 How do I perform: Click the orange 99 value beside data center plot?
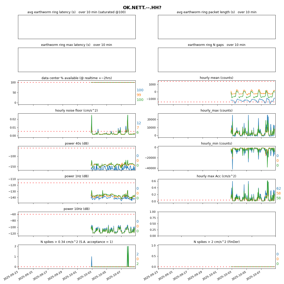(x=139, y=95)
